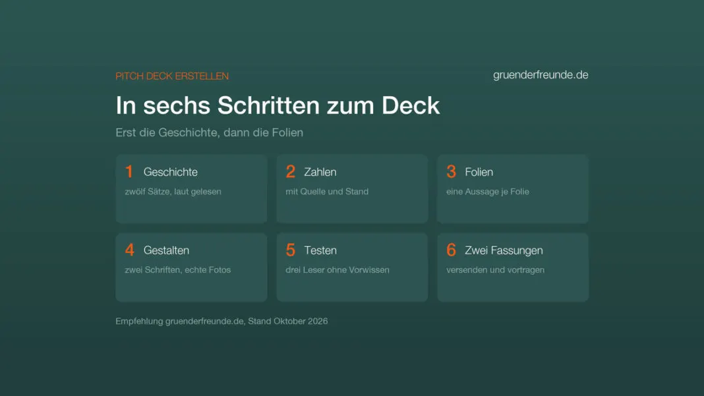
Task: Click the orange number 4 in Gestalten card
Action: 130,250
